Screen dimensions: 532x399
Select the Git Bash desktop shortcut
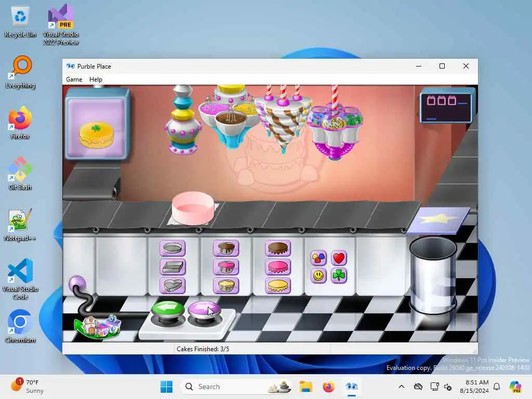20,174
